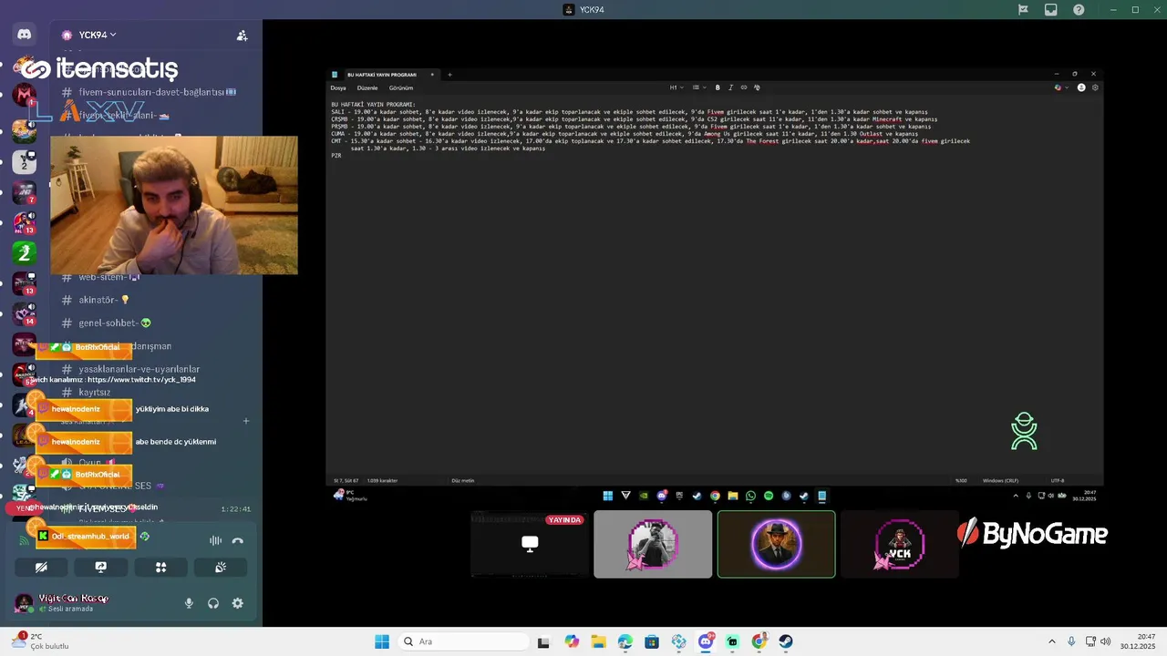Open the Görünüm menu in Notepad

tap(401, 88)
